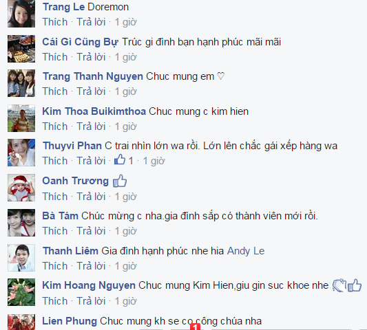
Task: Like Bà Tám's comment using Thích
Action: click(x=55, y=231)
